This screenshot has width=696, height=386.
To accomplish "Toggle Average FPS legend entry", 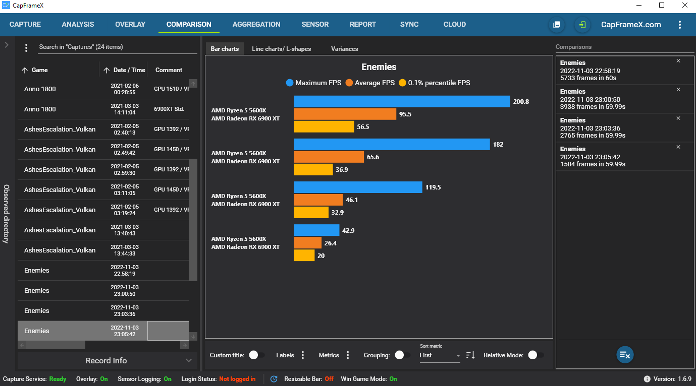I will [x=370, y=83].
